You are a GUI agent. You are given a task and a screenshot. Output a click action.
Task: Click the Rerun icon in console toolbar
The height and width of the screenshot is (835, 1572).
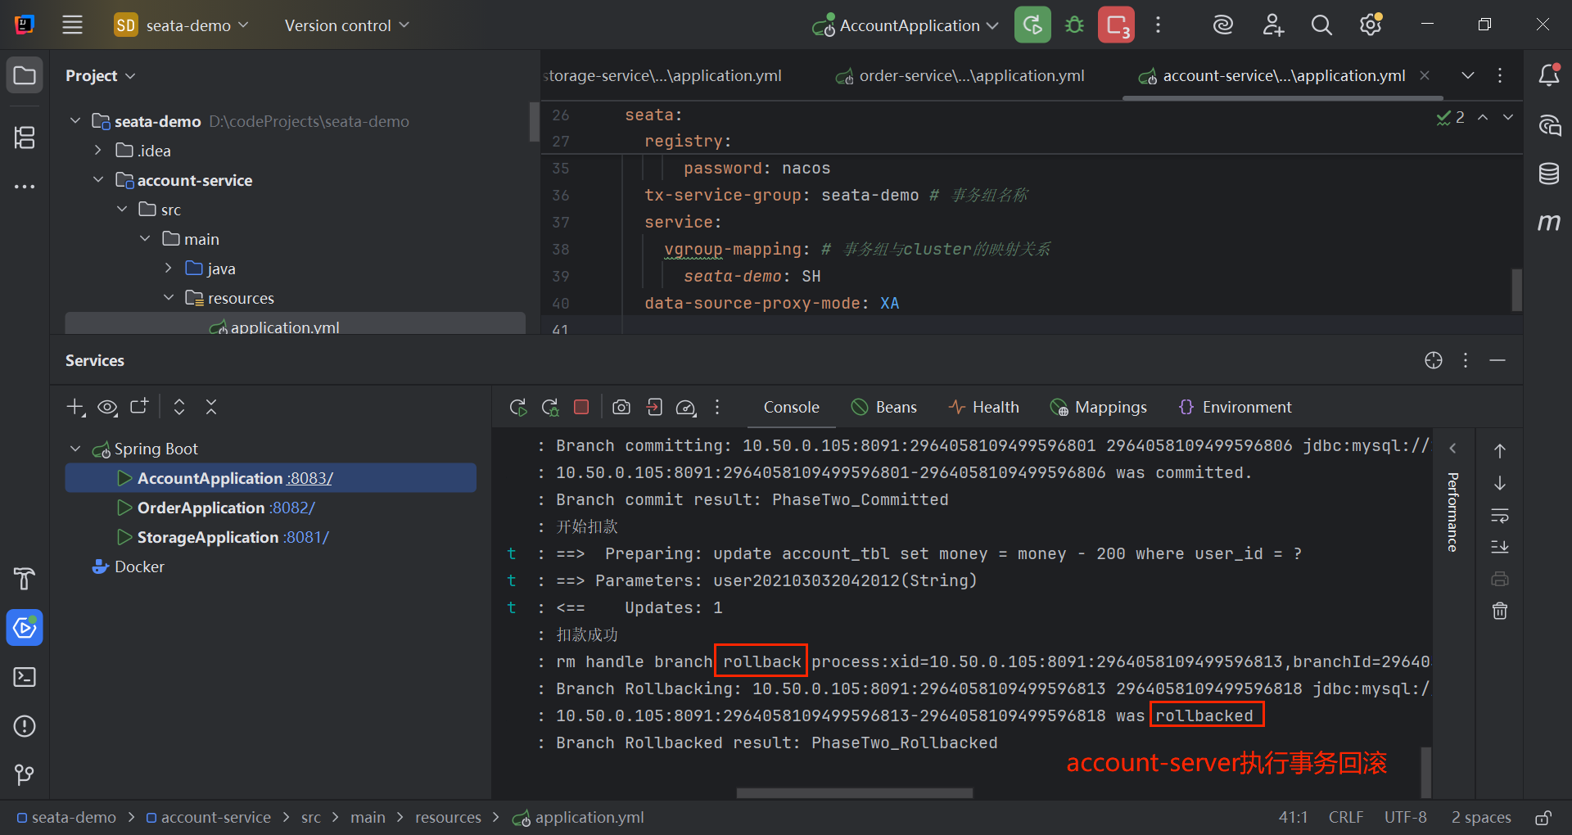(518, 407)
